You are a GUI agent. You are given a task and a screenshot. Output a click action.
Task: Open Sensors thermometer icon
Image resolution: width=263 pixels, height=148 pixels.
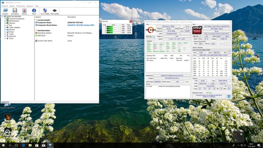(x=24, y=11)
